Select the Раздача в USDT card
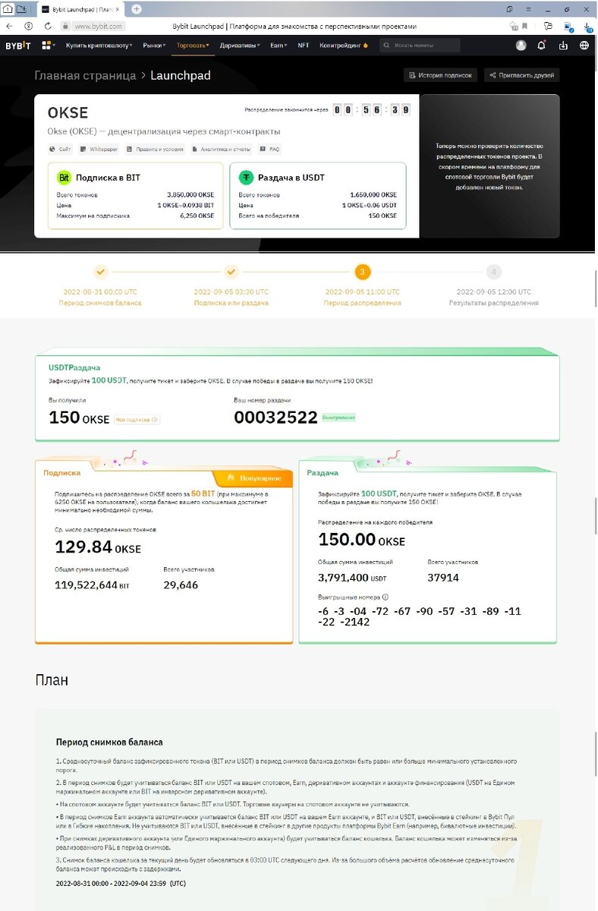This screenshot has height=911, width=598. pos(317,195)
